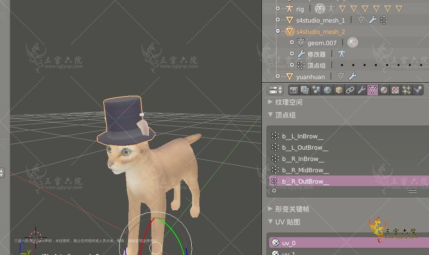Select the uv_0 UV map

349,242
